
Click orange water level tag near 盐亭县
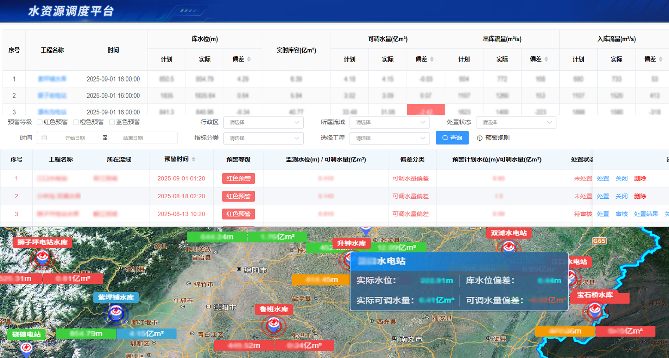tap(322, 280)
